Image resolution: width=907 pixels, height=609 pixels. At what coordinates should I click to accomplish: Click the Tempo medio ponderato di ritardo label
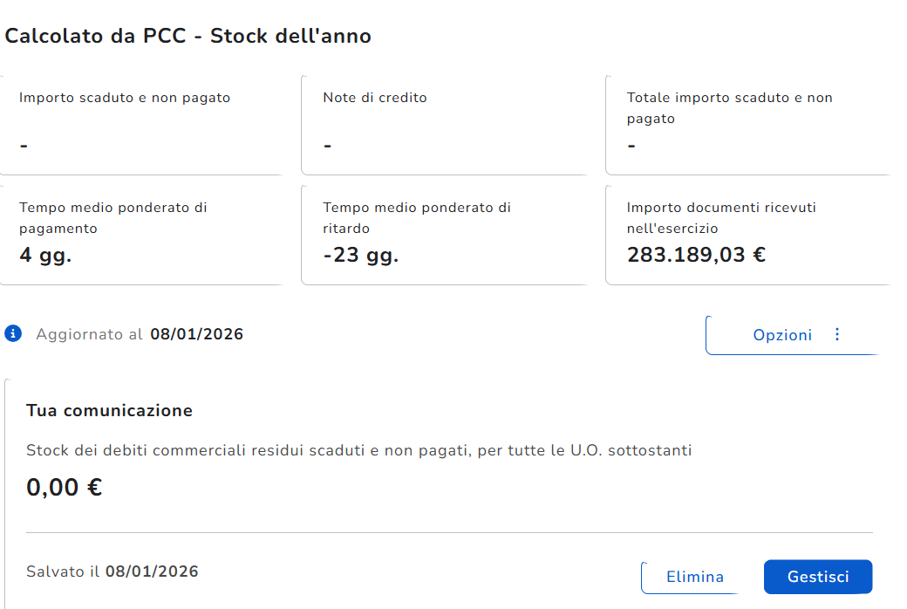[x=417, y=218]
